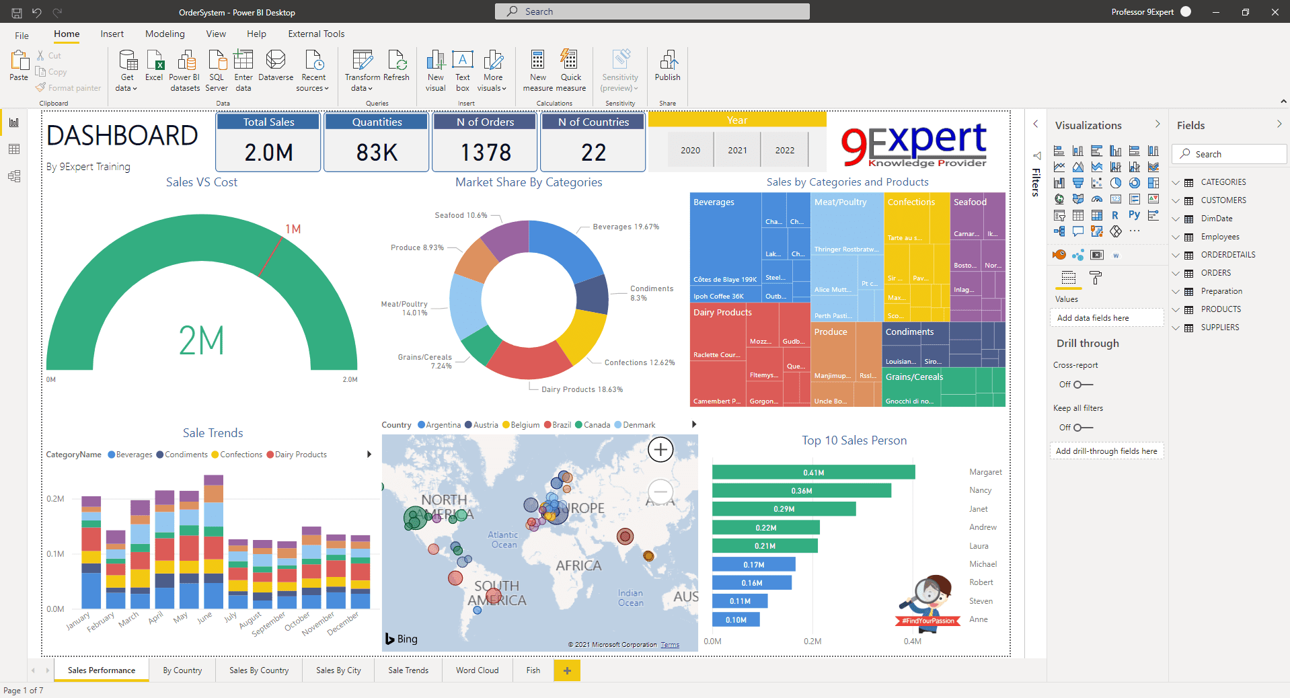Viewport: 1290px width, 698px height.
Task: Select the R script visual icon
Action: click(1115, 215)
